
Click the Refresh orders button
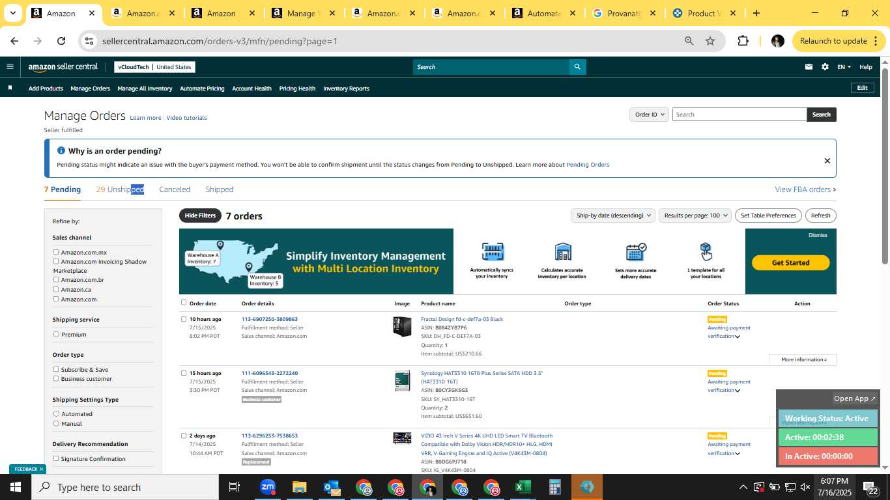tap(820, 215)
